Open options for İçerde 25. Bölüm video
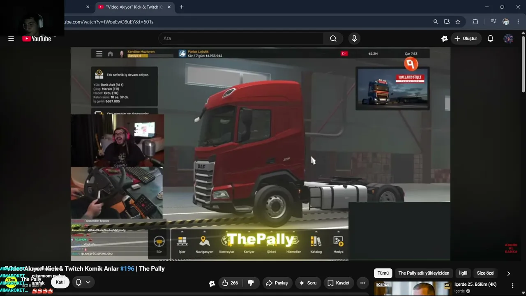The image size is (526, 296). pyautogui.click(x=512, y=286)
